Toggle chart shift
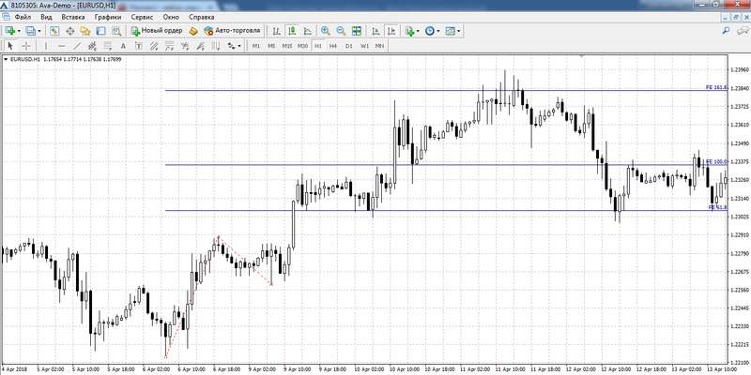751x375 pixels. tap(391, 31)
